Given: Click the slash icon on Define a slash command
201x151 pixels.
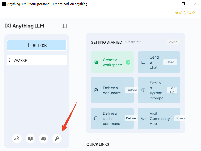Looking at the screenshot, I should 96,118.
